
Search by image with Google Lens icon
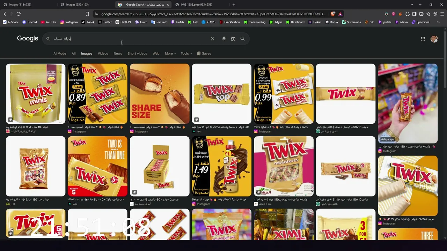point(233,39)
